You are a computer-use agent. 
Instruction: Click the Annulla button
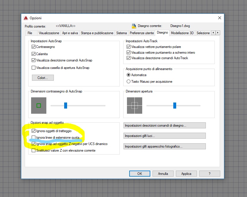[x=163, y=173]
